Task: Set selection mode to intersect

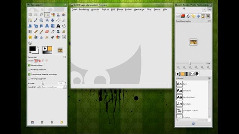Action: [46, 61]
